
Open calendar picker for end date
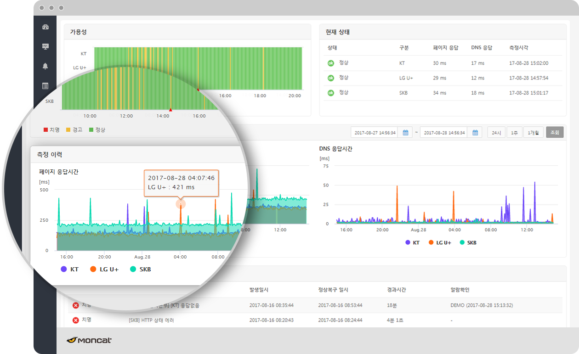475,133
